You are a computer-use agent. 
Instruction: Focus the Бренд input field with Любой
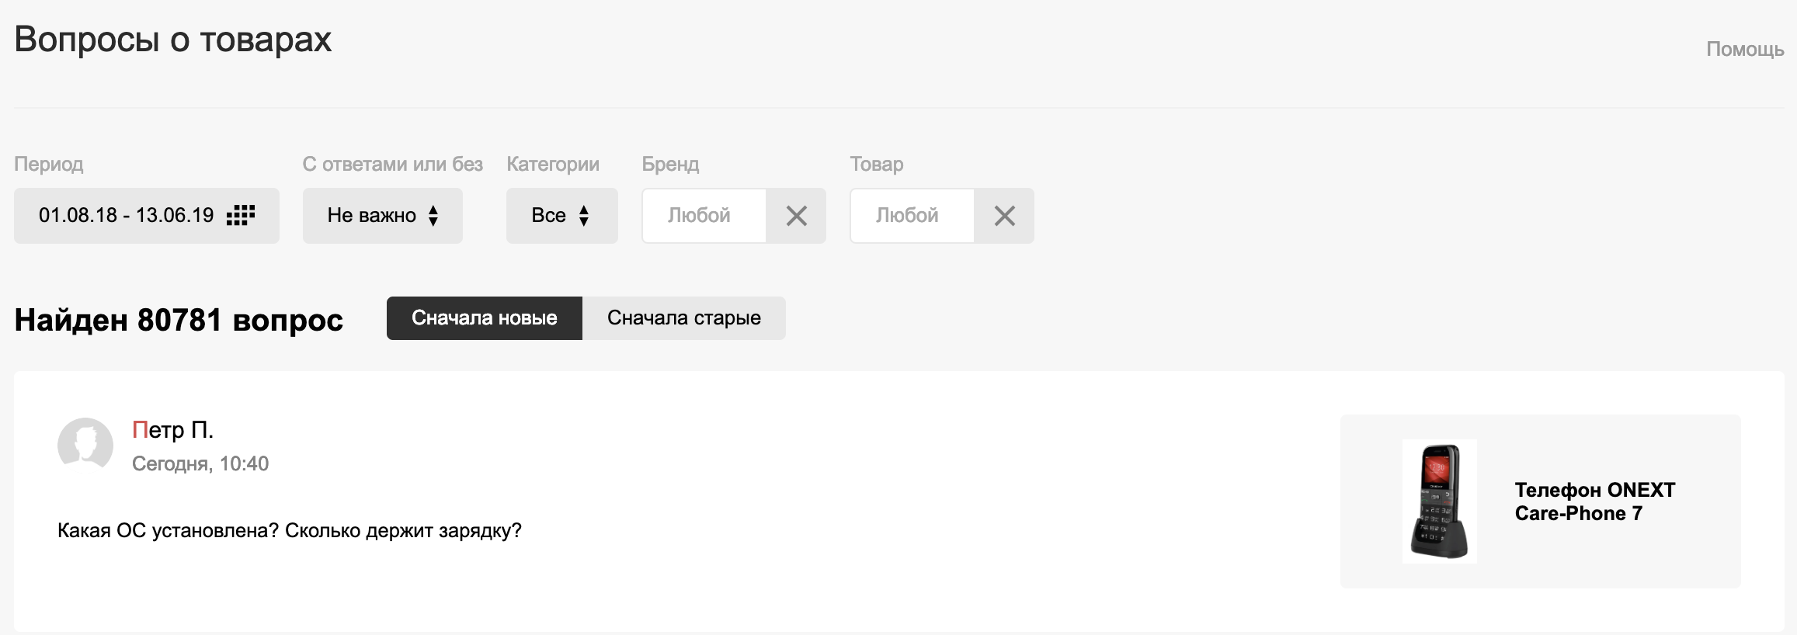pos(704,216)
